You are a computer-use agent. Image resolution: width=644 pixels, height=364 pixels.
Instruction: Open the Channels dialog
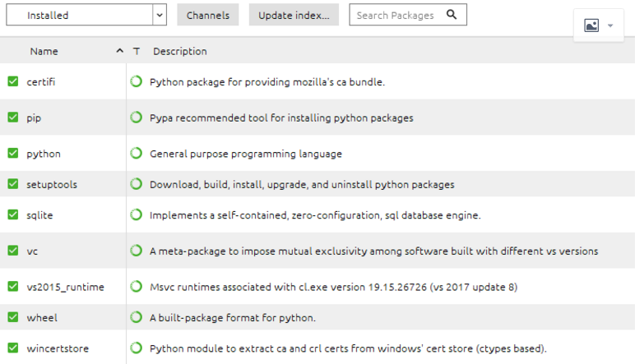(x=208, y=15)
